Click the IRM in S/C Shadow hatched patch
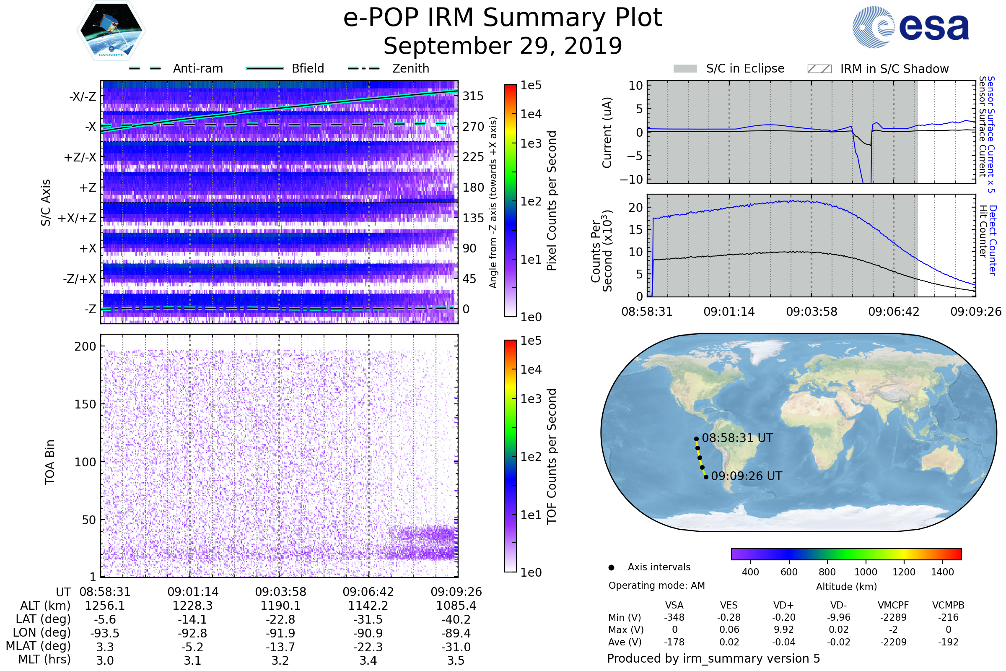The height and width of the screenshot is (671, 1006). tap(819, 69)
